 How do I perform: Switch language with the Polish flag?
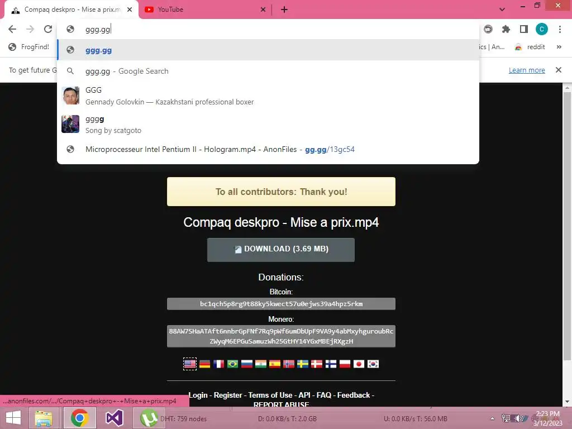tap(345, 364)
